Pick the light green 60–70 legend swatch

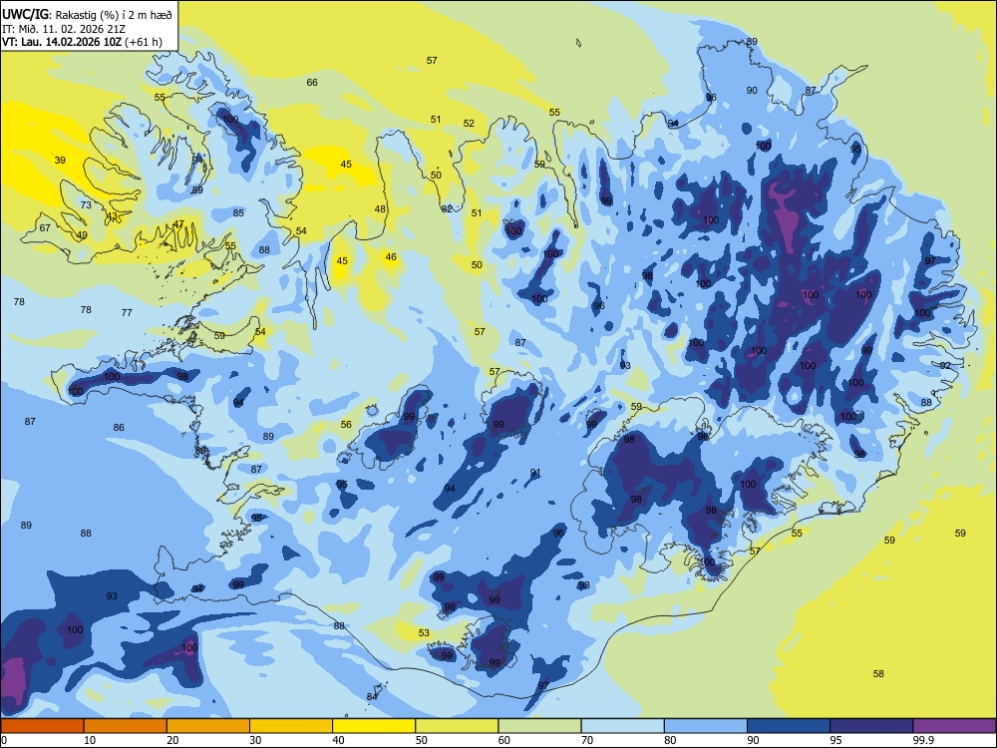click(x=539, y=726)
